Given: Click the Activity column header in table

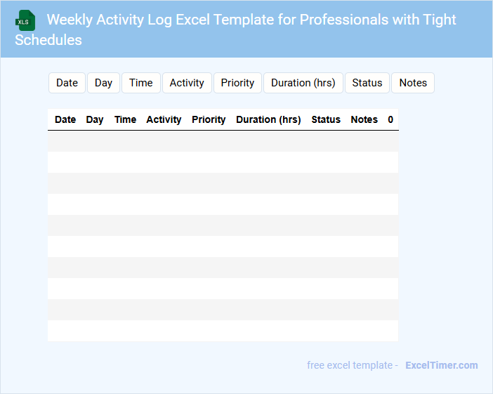Looking at the screenshot, I should pos(164,119).
